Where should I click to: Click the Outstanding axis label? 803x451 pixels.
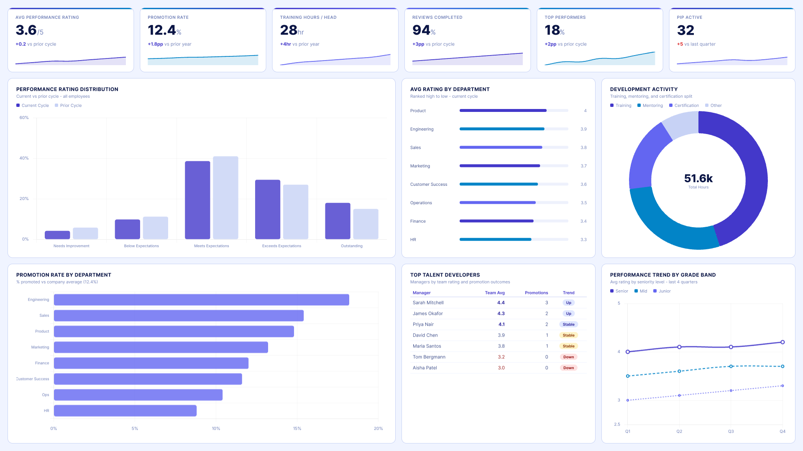point(352,246)
